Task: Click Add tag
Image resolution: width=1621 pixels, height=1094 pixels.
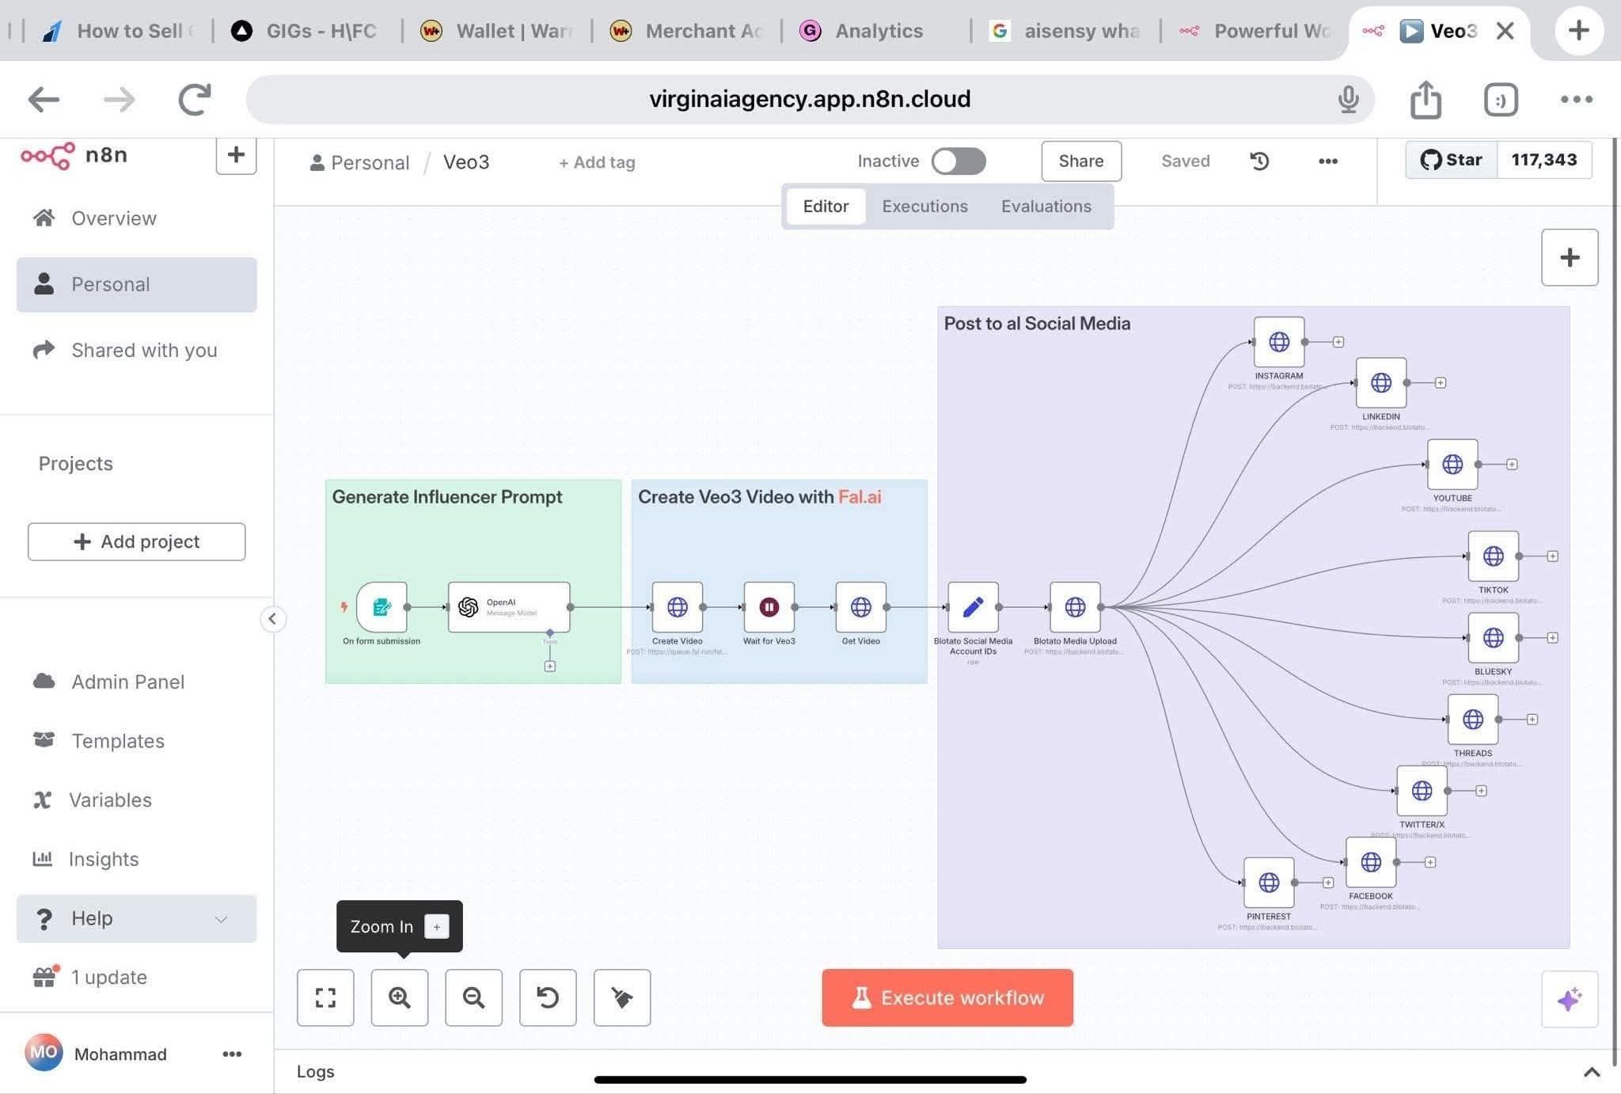Action: [x=597, y=162]
